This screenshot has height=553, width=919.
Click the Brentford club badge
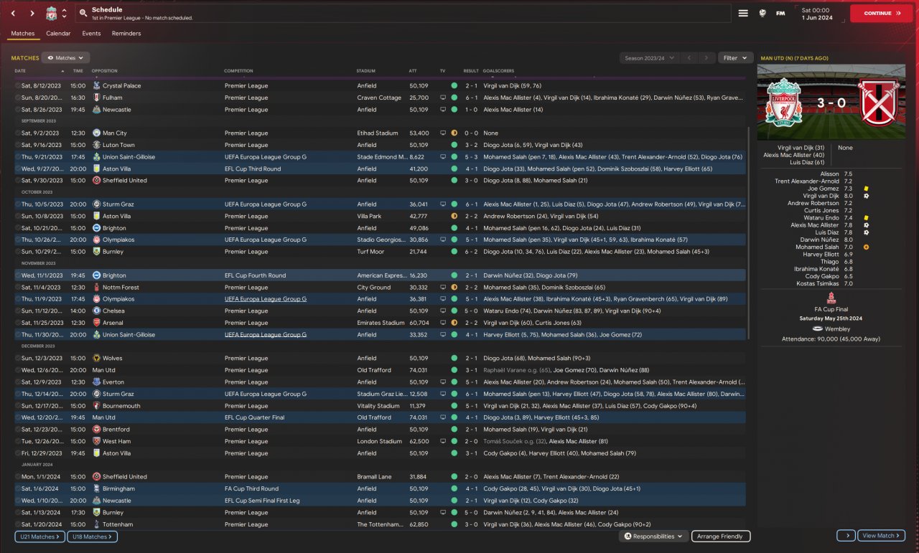point(96,430)
